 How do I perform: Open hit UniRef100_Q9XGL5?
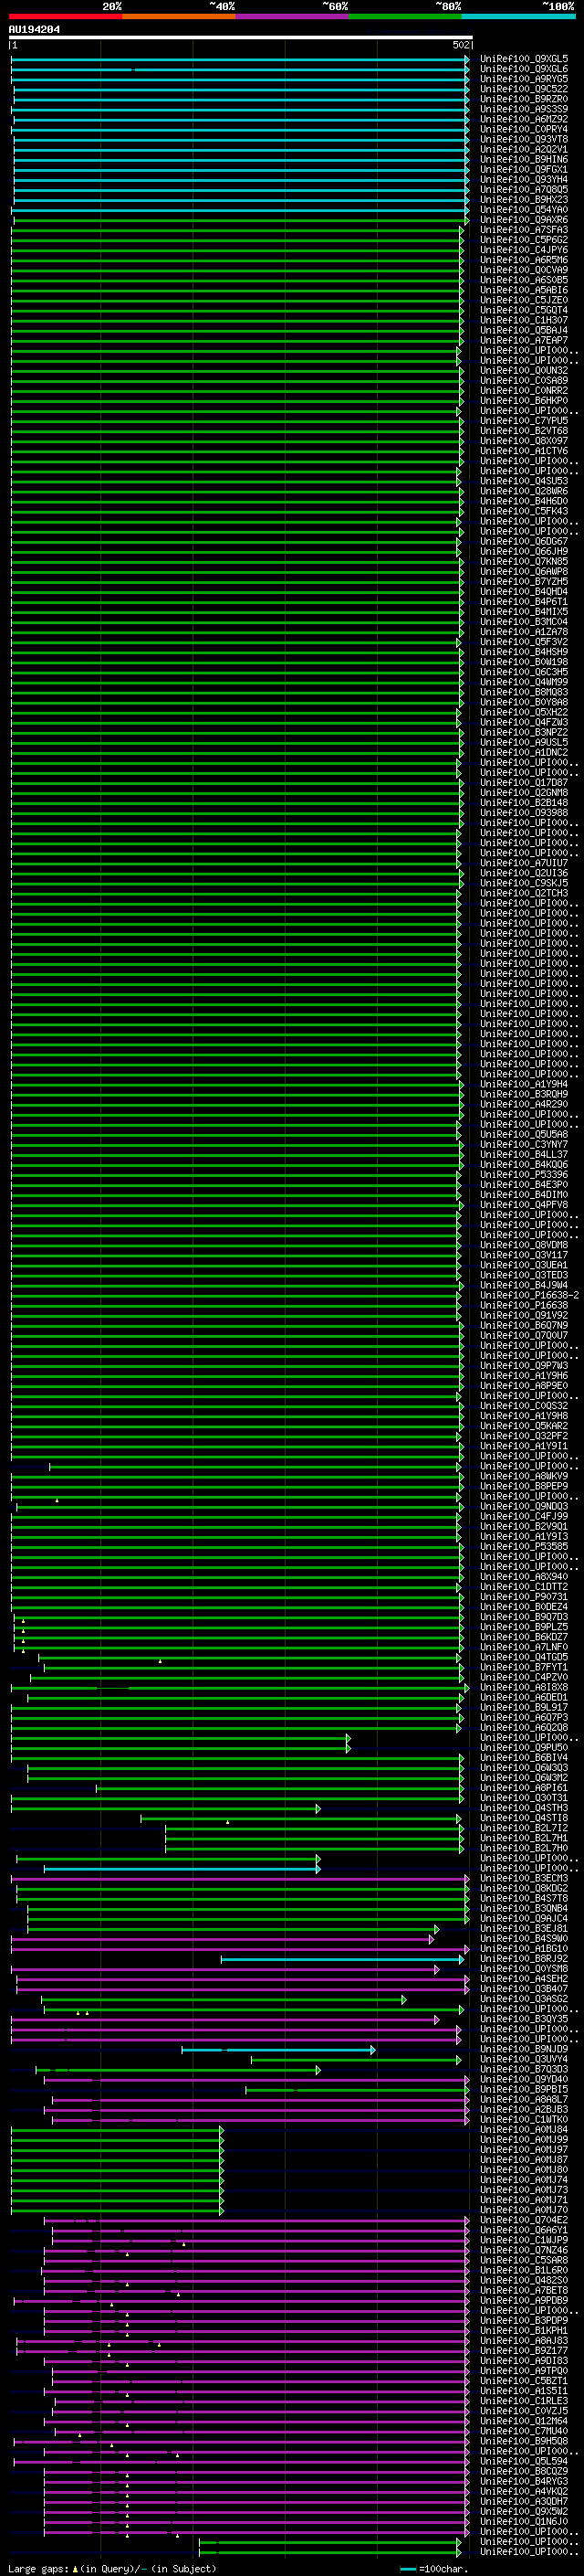[524, 59]
